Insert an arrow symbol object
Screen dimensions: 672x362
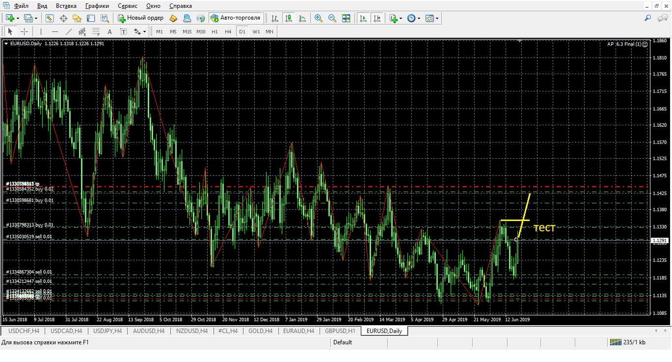pos(137,31)
